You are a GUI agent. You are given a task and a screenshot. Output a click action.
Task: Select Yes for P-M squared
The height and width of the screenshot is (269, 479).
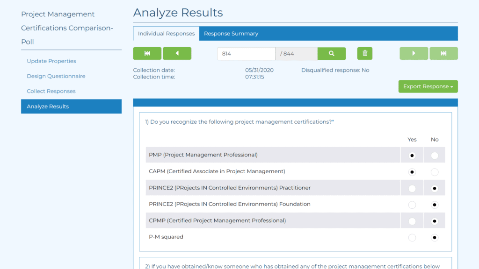pyautogui.click(x=412, y=238)
